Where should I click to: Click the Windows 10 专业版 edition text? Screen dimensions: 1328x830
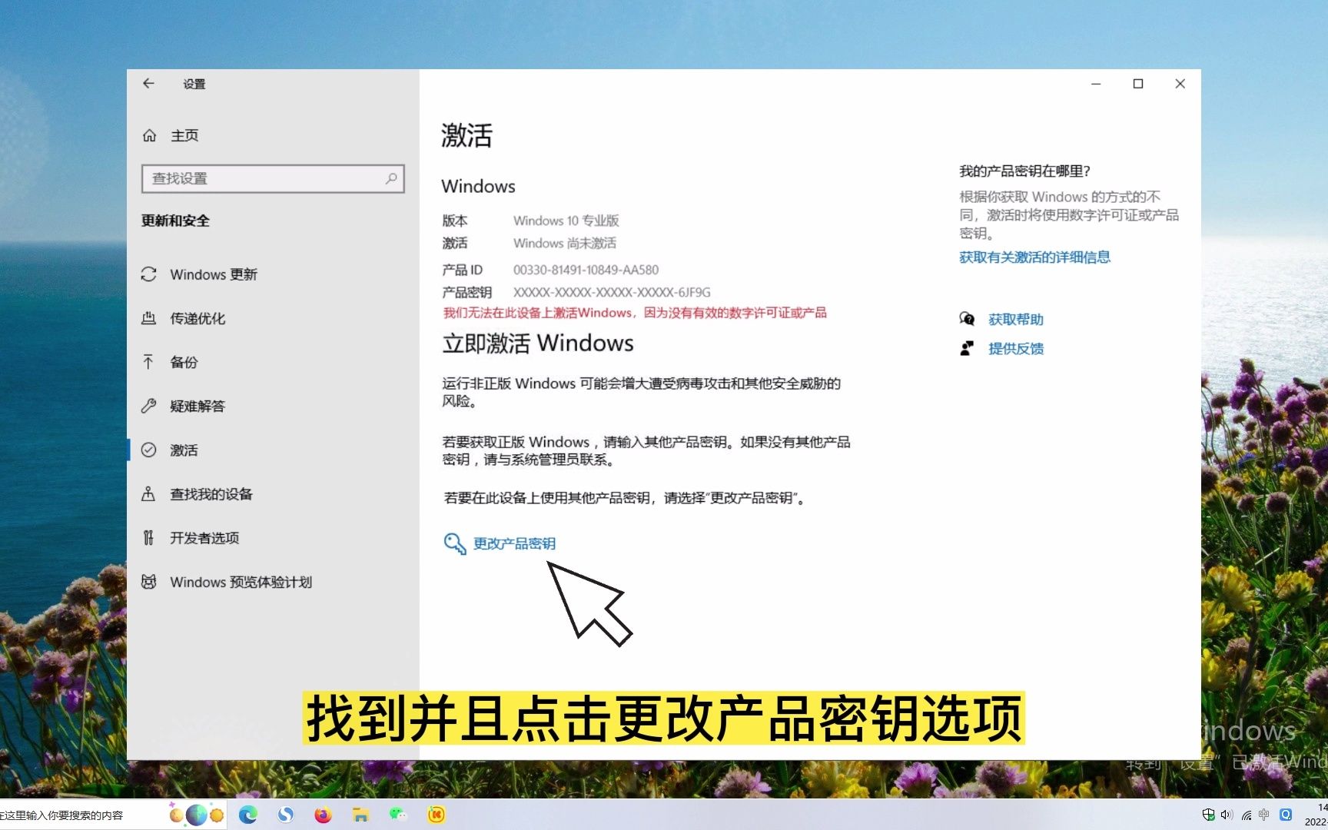pyautogui.click(x=566, y=221)
